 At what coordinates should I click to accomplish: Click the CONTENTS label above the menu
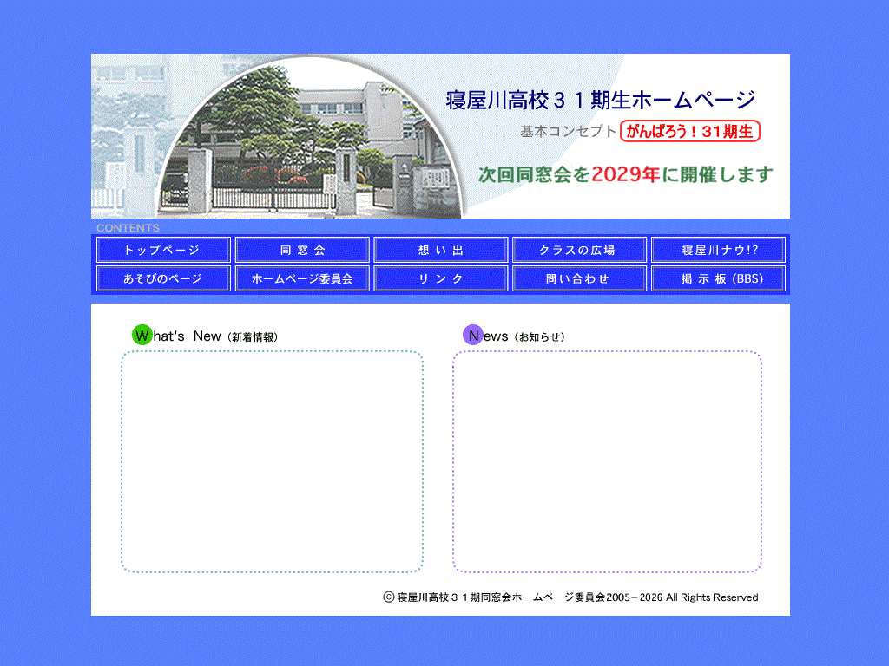pyautogui.click(x=128, y=227)
